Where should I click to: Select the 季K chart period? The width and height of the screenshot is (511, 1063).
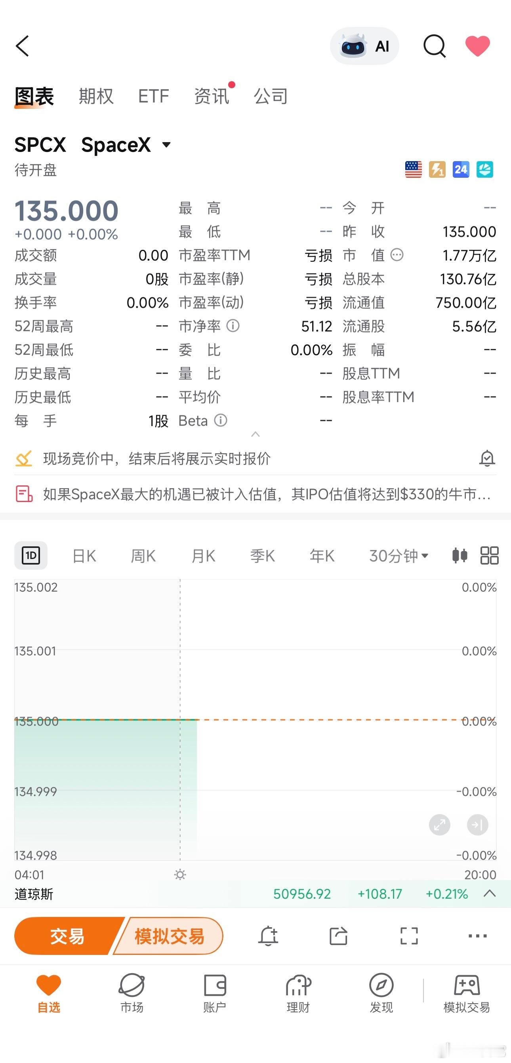click(x=263, y=556)
